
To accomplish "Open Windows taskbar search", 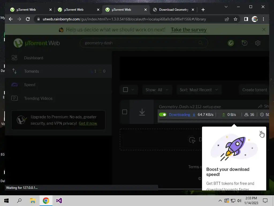I will tap(19, 201).
